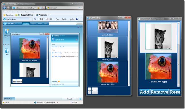Open the Safety dropdown menu
The image size is (185, 109).
click(65, 19)
